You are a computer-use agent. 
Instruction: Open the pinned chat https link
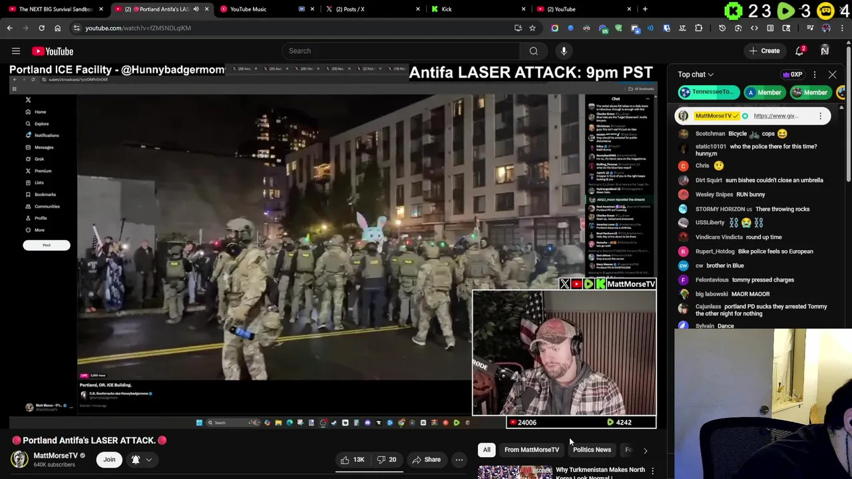775,116
